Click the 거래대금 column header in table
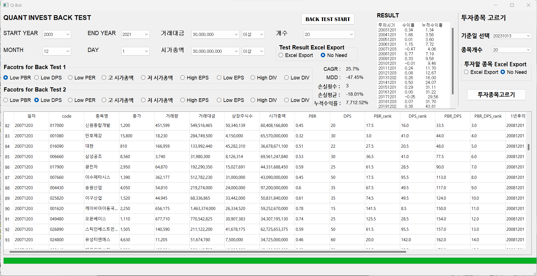This screenshot has height=276, width=537. 207,116
